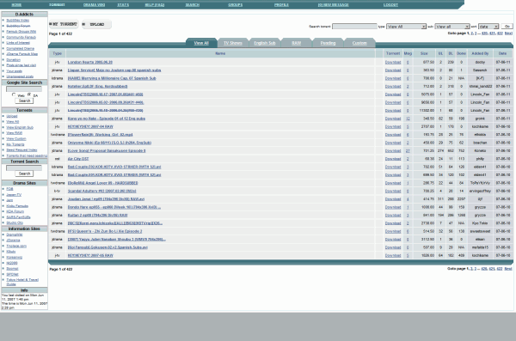Click the UPLOAD button beside MY TORRENT
This screenshot has height=341, width=516.
click(x=96, y=24)
